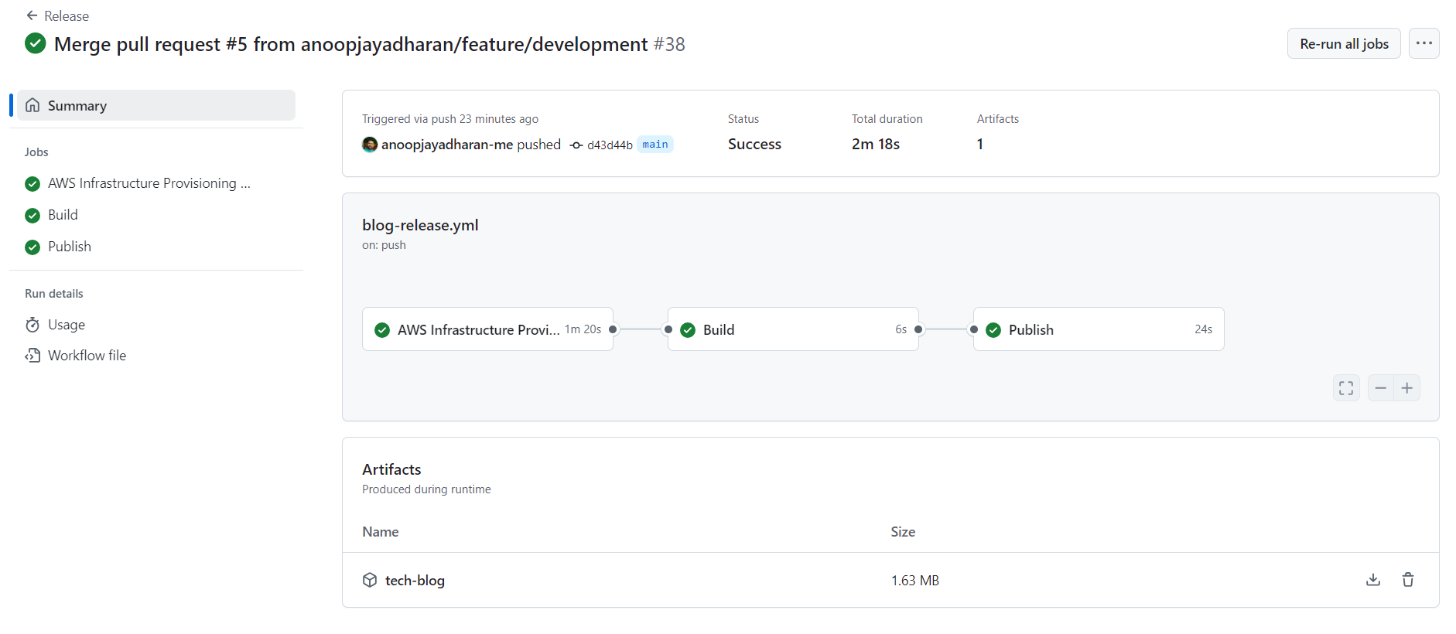Open the Usage run details
The height and width of the screenshot is (634, 1456).
(67, 325)
